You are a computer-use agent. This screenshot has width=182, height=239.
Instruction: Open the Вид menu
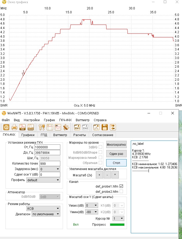17,120
